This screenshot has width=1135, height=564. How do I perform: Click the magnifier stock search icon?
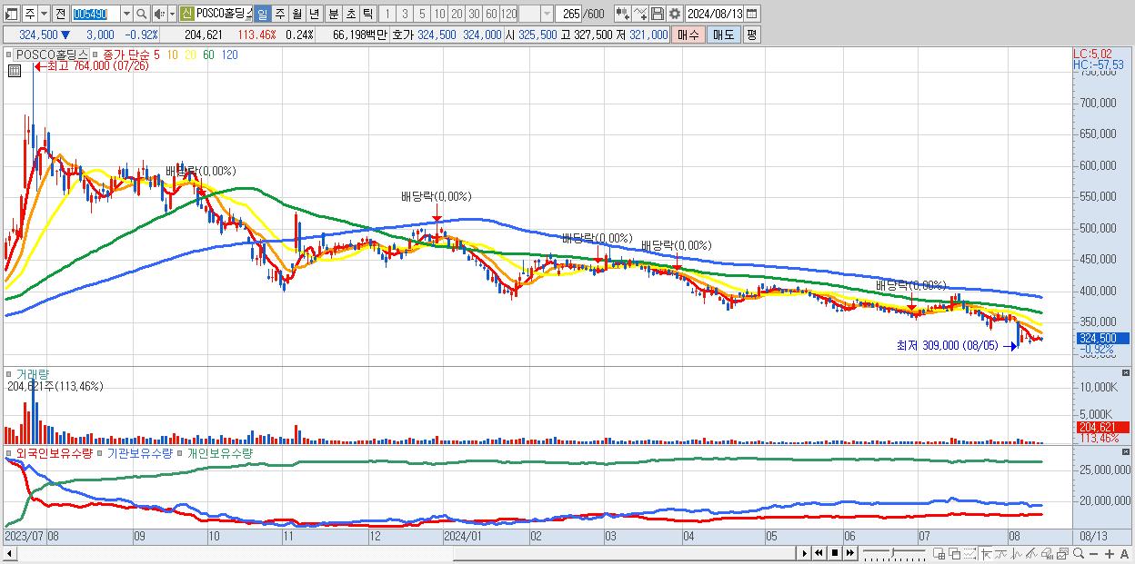[142, 14]
